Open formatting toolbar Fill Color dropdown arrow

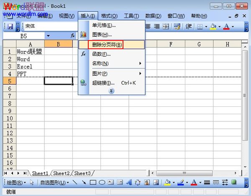tap(220, 27)
